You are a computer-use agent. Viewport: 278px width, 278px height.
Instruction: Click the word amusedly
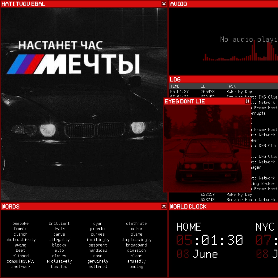[137, 261]
